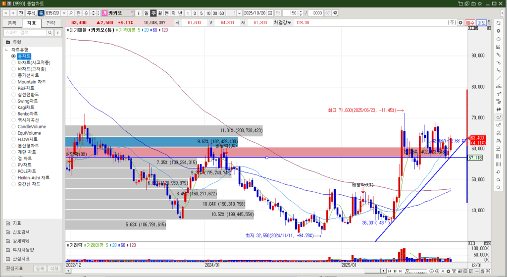Image resolution: width=507 pixels, height=277 pixels.
Task: Click the stock info 'i' icon
Action: (139, 13)
